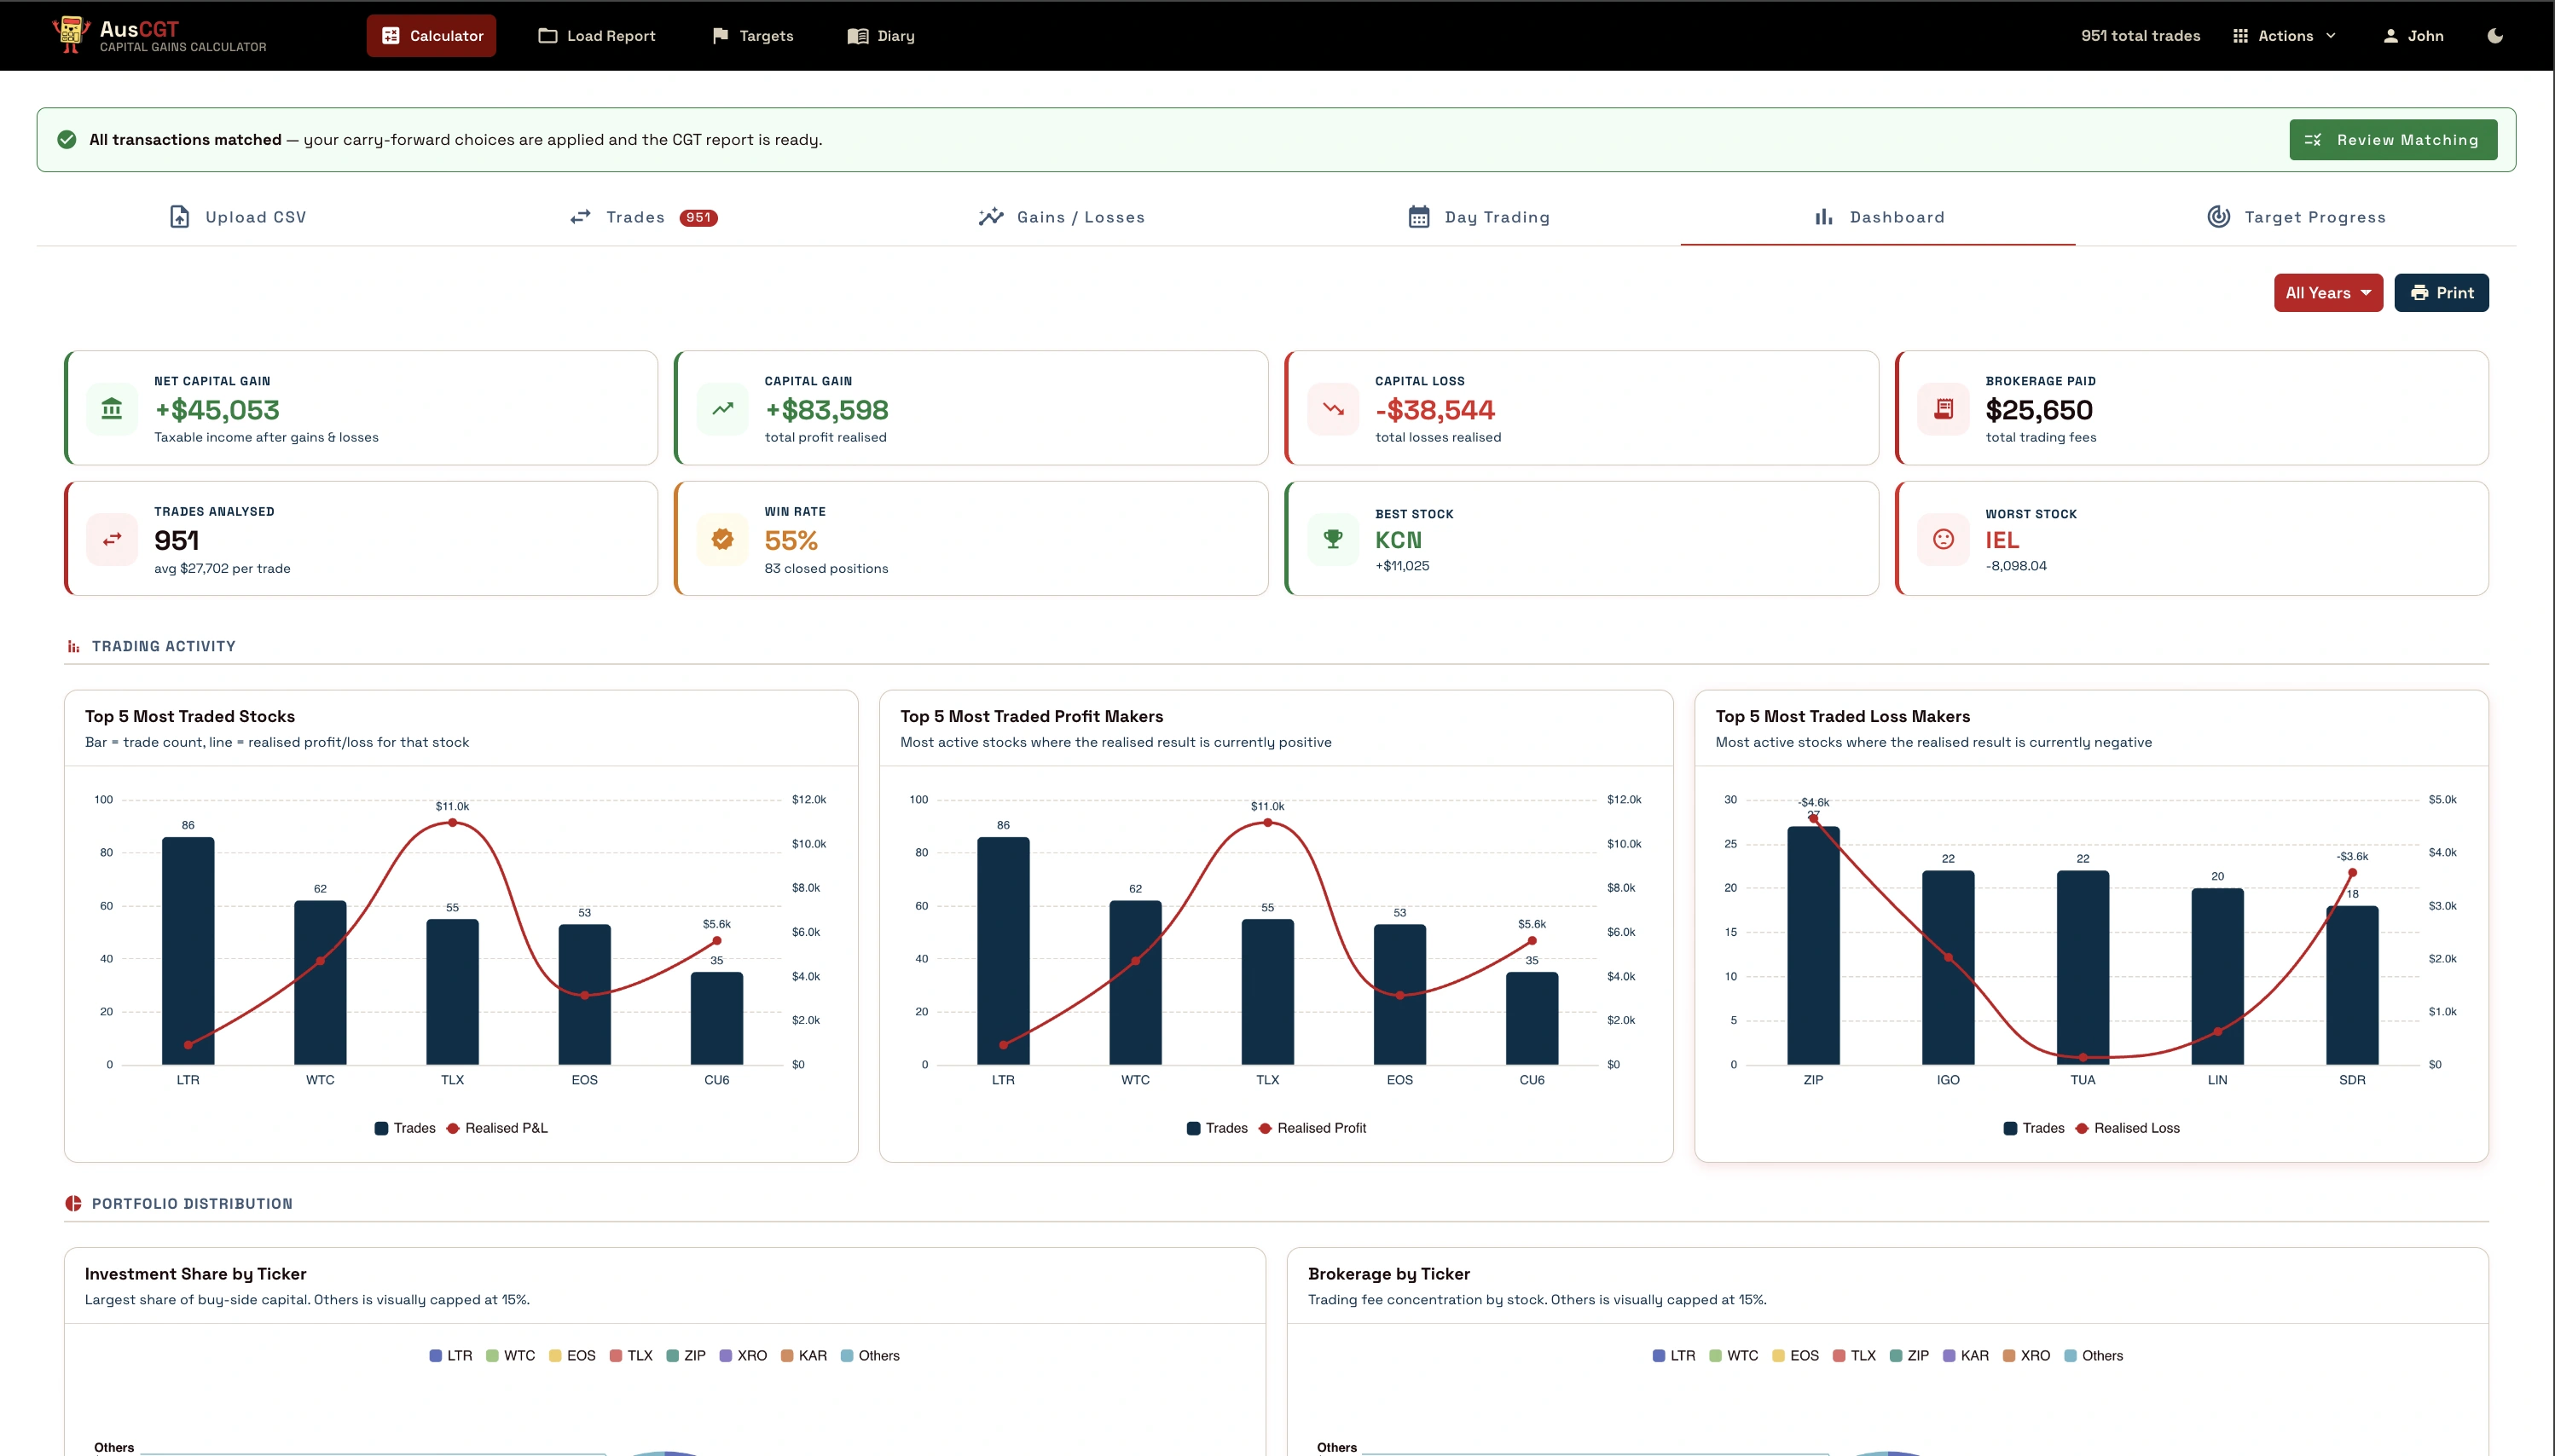Click the swap arrows icon on Trades Analysed card

[112, 539]
